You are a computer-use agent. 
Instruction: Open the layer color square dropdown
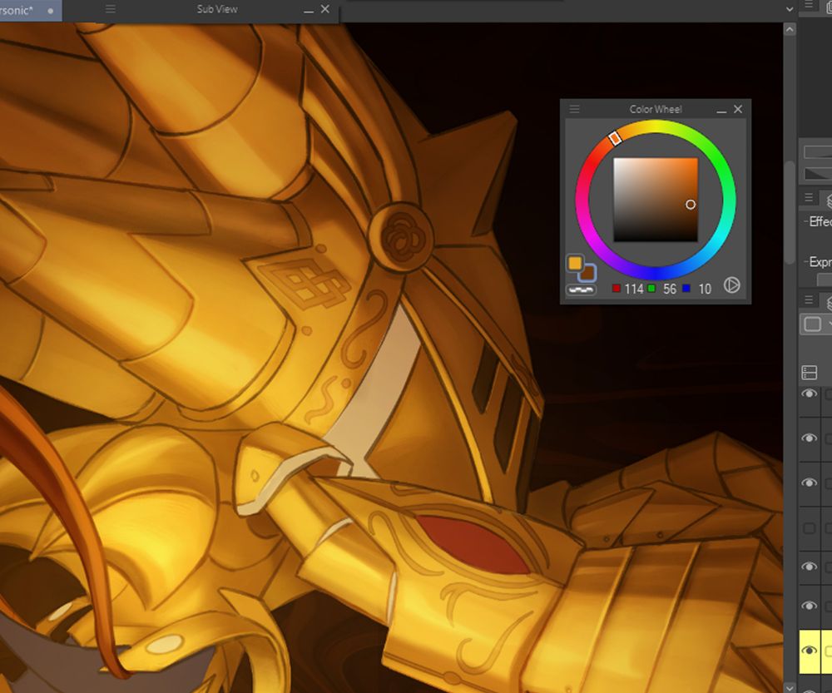[816, 324]
